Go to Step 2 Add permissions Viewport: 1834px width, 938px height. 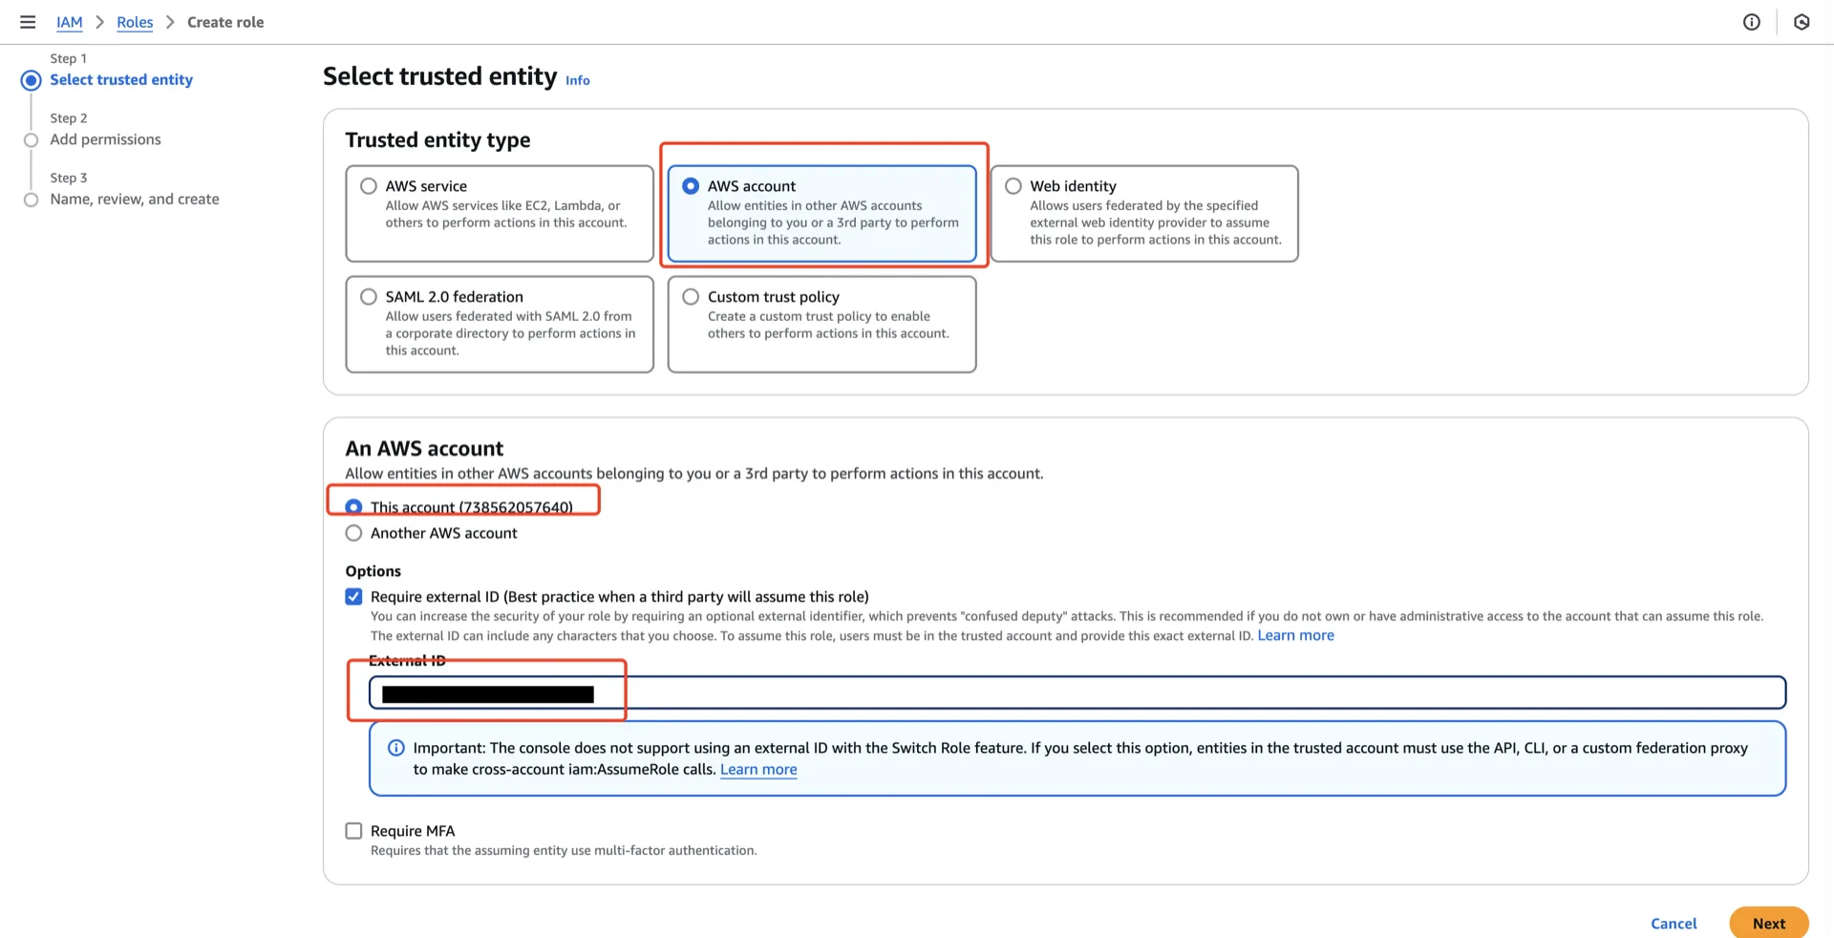105,139
